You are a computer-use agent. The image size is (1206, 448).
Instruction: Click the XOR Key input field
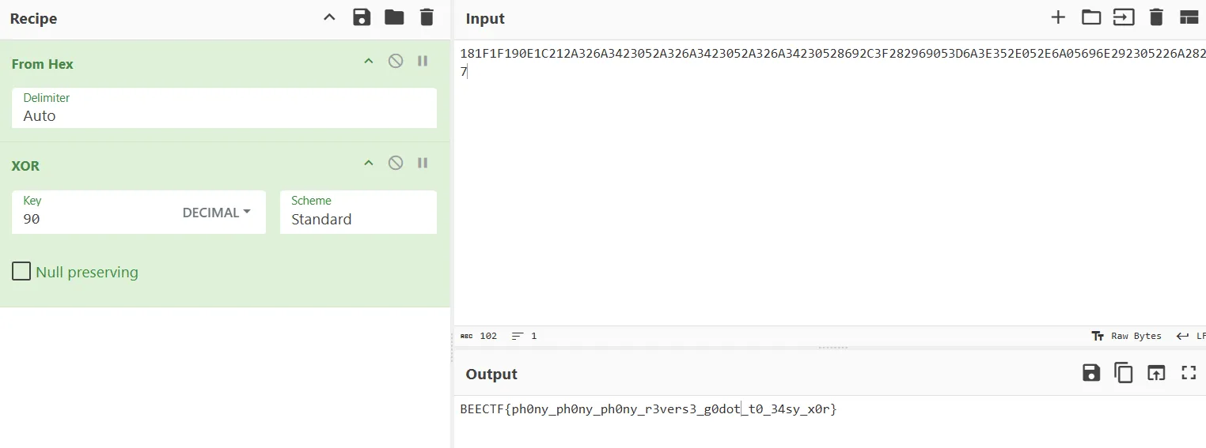pos(95,219)
